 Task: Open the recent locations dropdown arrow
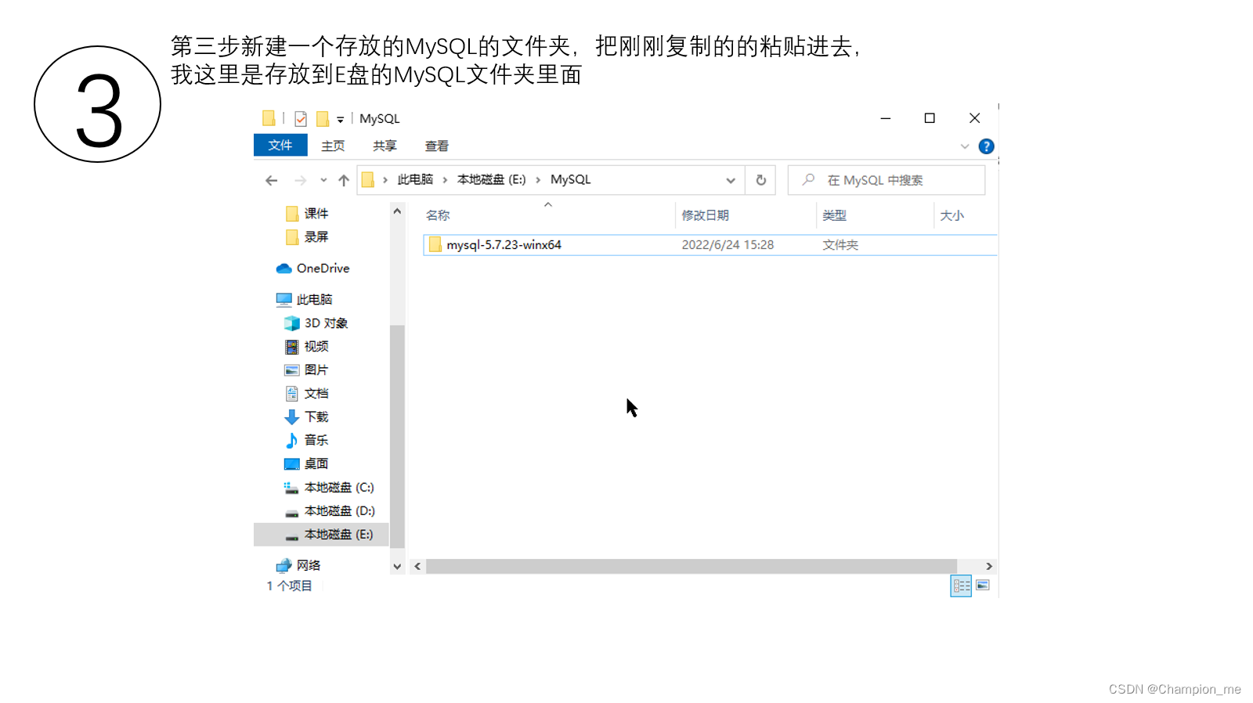[x=323, y=180]
